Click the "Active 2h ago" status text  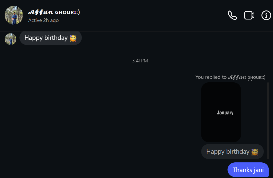pos(43,20)
